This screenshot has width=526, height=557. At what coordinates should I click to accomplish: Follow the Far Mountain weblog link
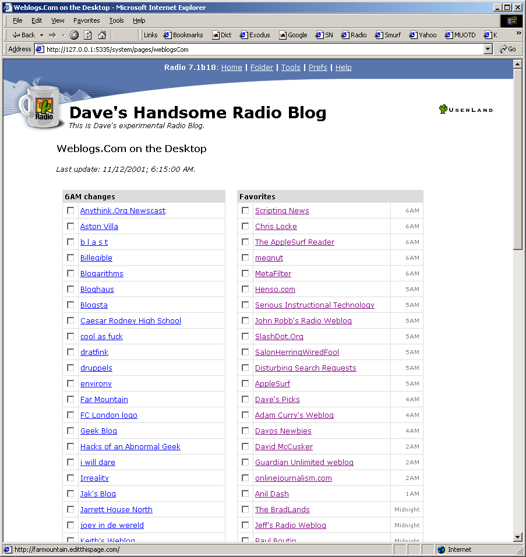pos(104,400)
